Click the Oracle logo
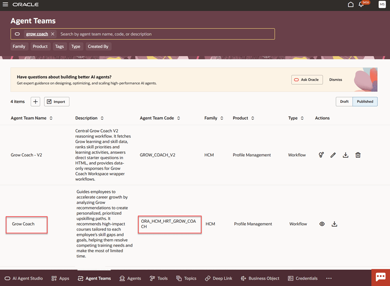Viewport: 390px width, 286px height. (26, 4)
